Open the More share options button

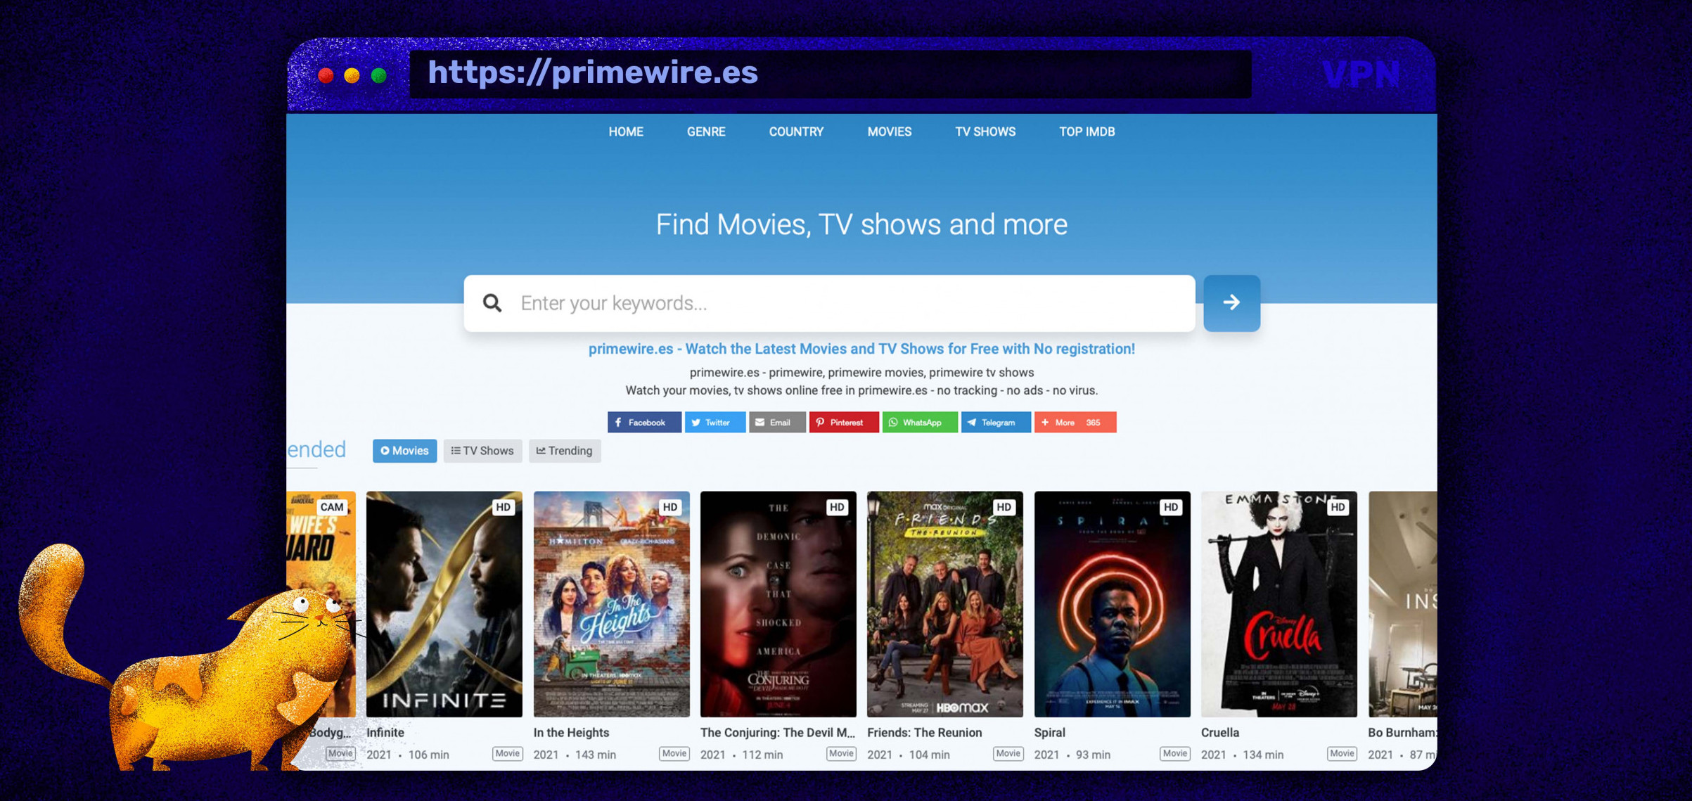pos(1075,422)
